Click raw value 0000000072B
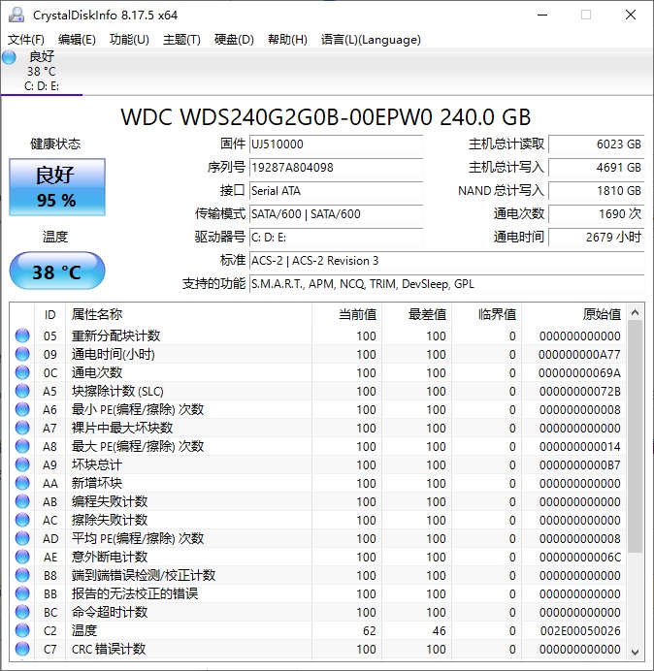 click(580, 392)
